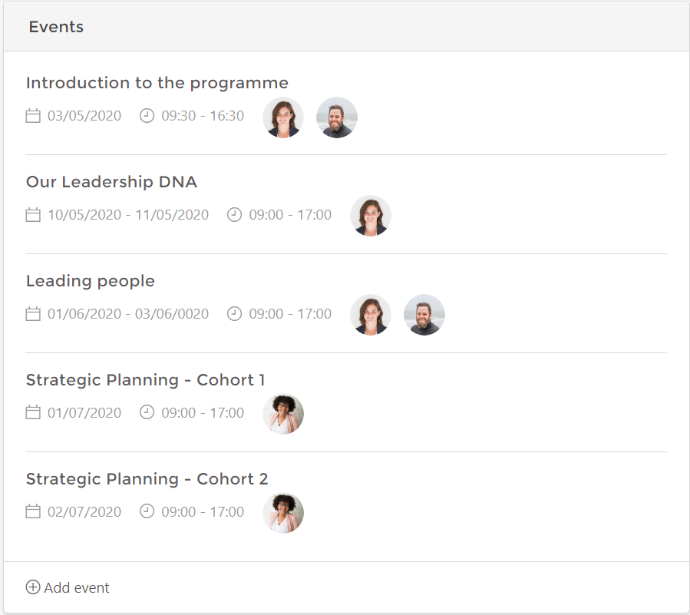
Task: Click clock icon next to 09:30 - 16:30
Action: (x=147, y=116)
